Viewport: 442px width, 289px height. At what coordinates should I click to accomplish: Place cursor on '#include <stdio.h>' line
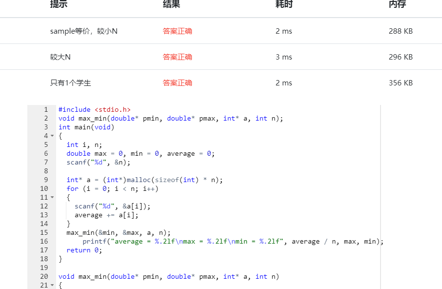(x=95, y=109)
